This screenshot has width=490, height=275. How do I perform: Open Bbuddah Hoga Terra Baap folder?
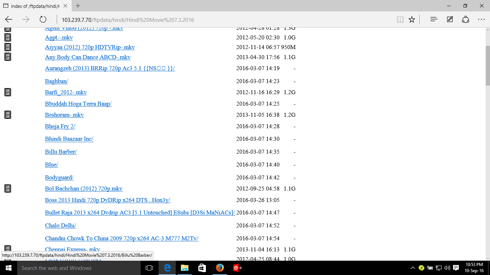[78, 104]
